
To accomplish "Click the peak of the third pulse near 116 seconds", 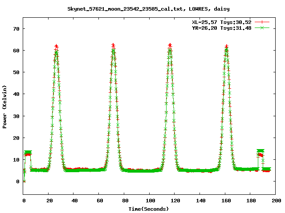I will (x=170, y=45).
